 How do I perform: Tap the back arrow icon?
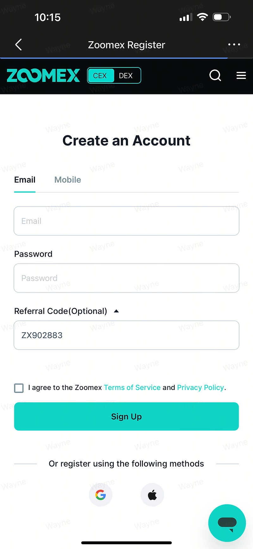19,45
